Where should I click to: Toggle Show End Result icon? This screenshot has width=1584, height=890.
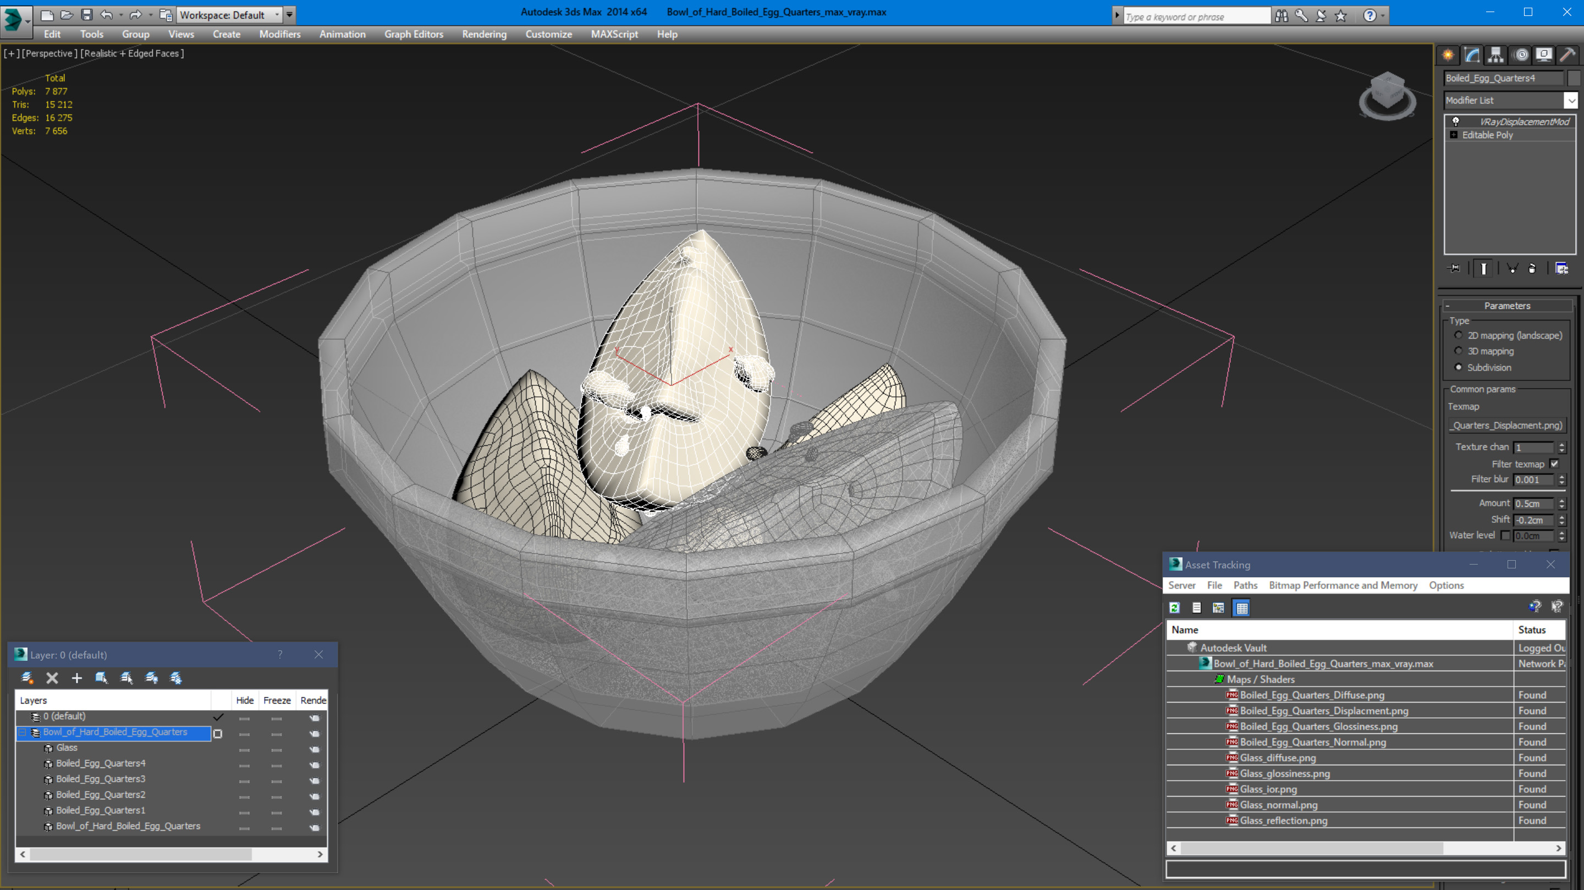pyautogui.click(x=1483, y=269)
